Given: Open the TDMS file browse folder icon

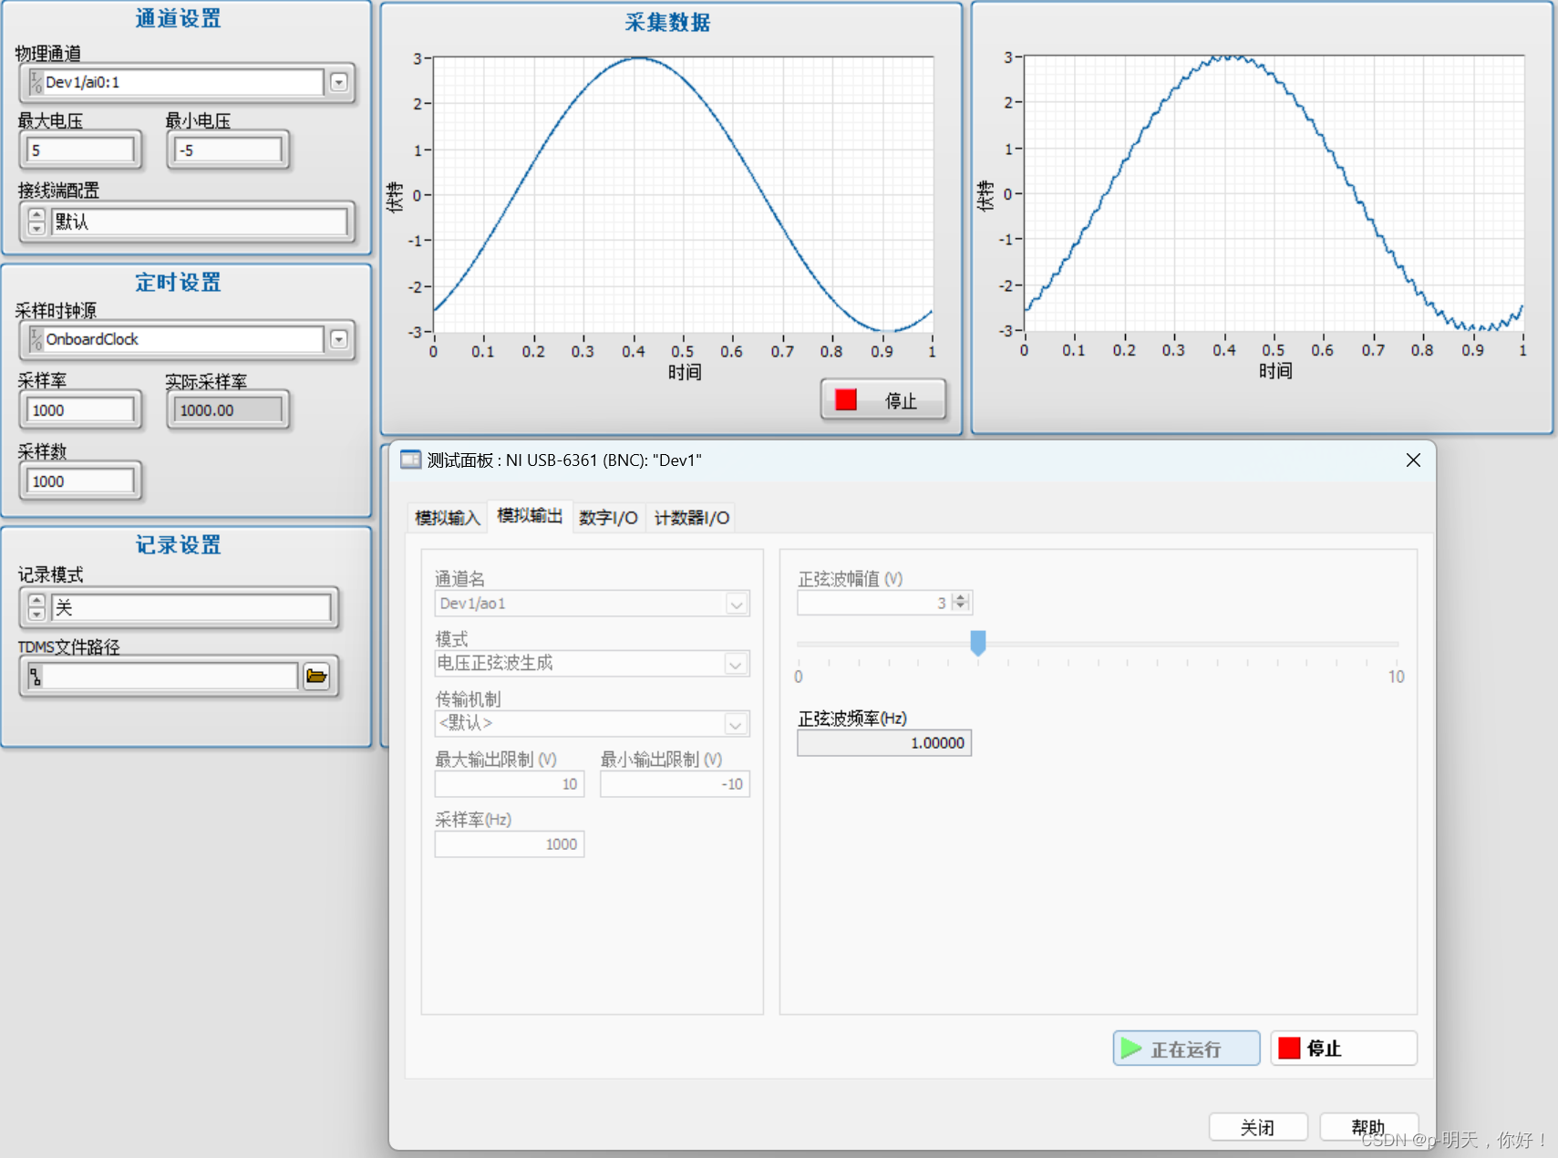Looking at the screenshot, I should 316,677.
